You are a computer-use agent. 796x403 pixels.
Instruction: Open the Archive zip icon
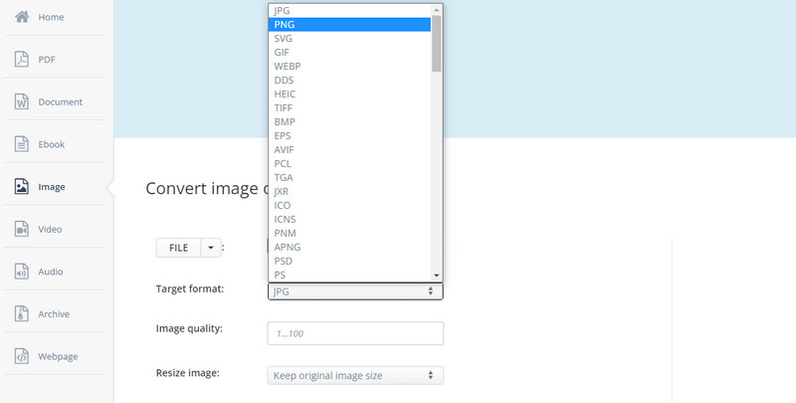pyautogui.click(x=21, y=313)
